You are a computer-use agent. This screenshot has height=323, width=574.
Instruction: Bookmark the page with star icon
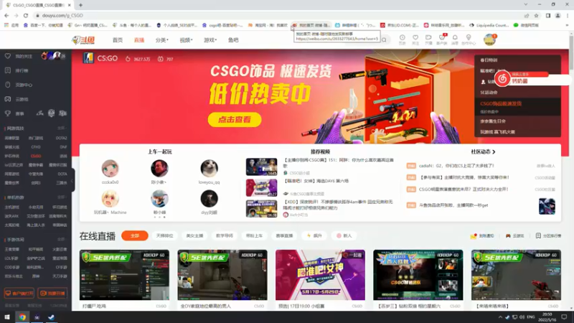tap(536, 15)
